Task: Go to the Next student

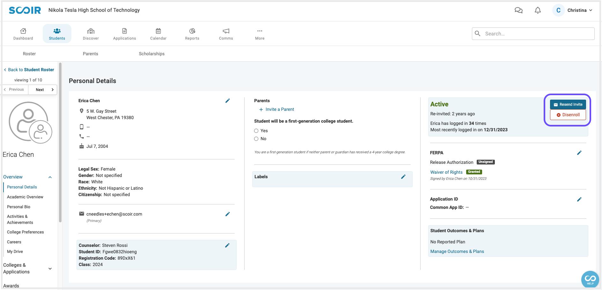Action: pyautogui.click(x=43, y=90)
